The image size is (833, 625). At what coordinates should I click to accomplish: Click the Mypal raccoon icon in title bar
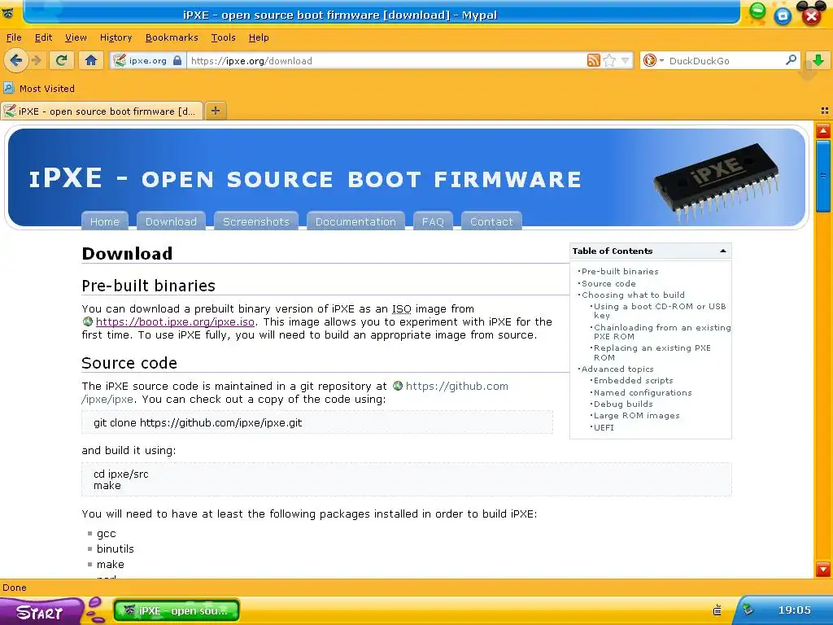pyautogui.click(x=7, y=13)
